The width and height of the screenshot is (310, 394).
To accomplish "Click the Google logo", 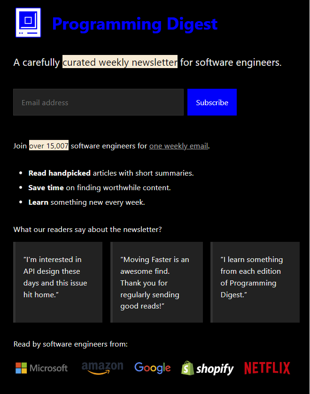I will 152,368.
